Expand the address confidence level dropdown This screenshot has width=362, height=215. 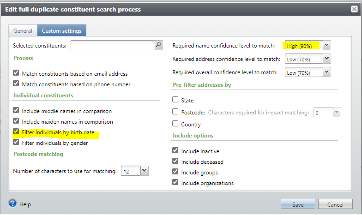[x=327, y=59]
